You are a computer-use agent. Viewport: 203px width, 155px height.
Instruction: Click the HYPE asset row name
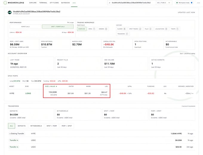coord(12,93)
